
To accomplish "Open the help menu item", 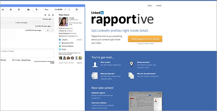I will (x=150, y=6).
